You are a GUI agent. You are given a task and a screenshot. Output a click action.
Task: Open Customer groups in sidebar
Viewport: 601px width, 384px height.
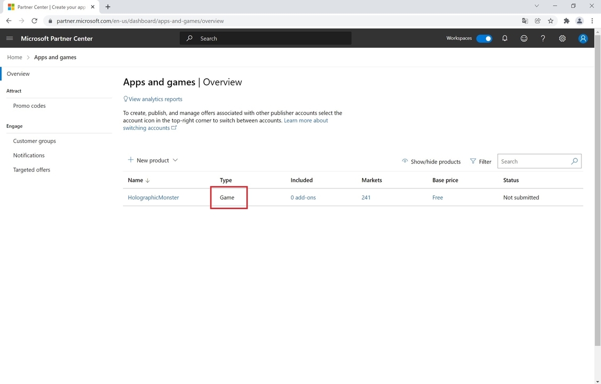tap(35, 141)
